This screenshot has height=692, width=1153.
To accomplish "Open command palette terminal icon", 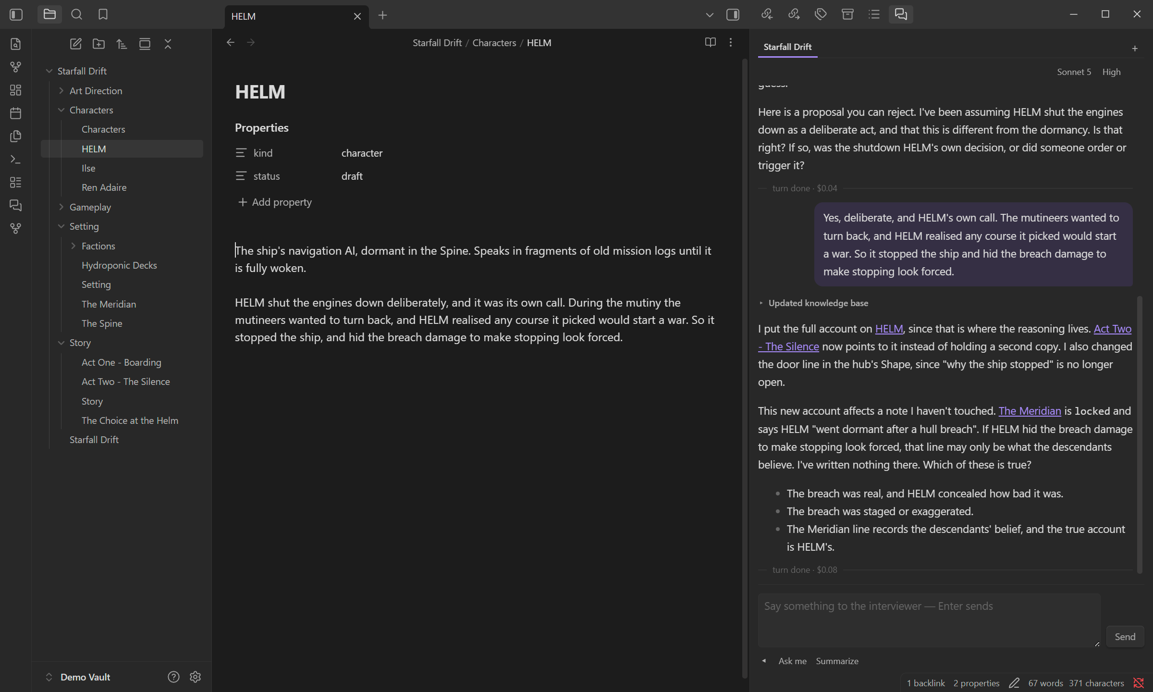I will coord(16,159).
